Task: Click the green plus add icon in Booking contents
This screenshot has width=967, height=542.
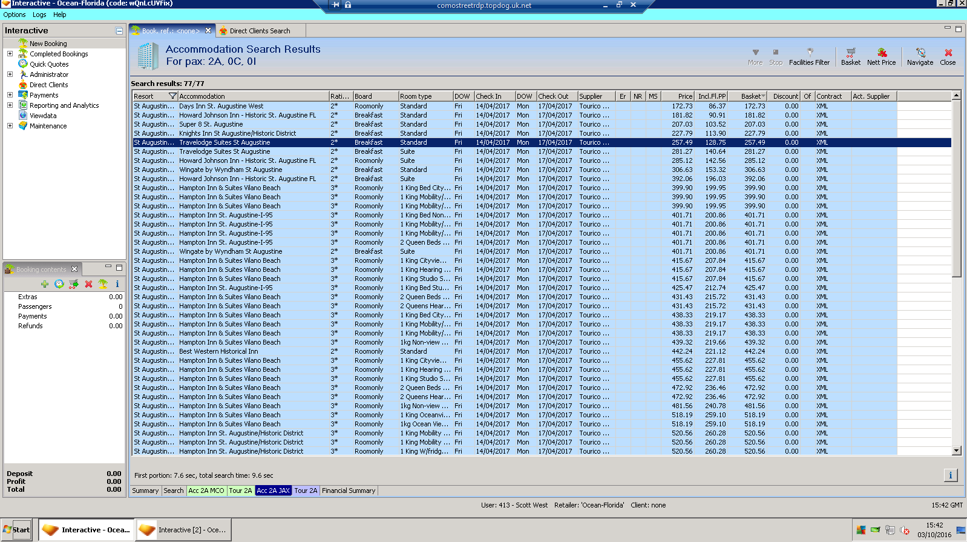Action: pyautogui.click(x=45, y=284)
